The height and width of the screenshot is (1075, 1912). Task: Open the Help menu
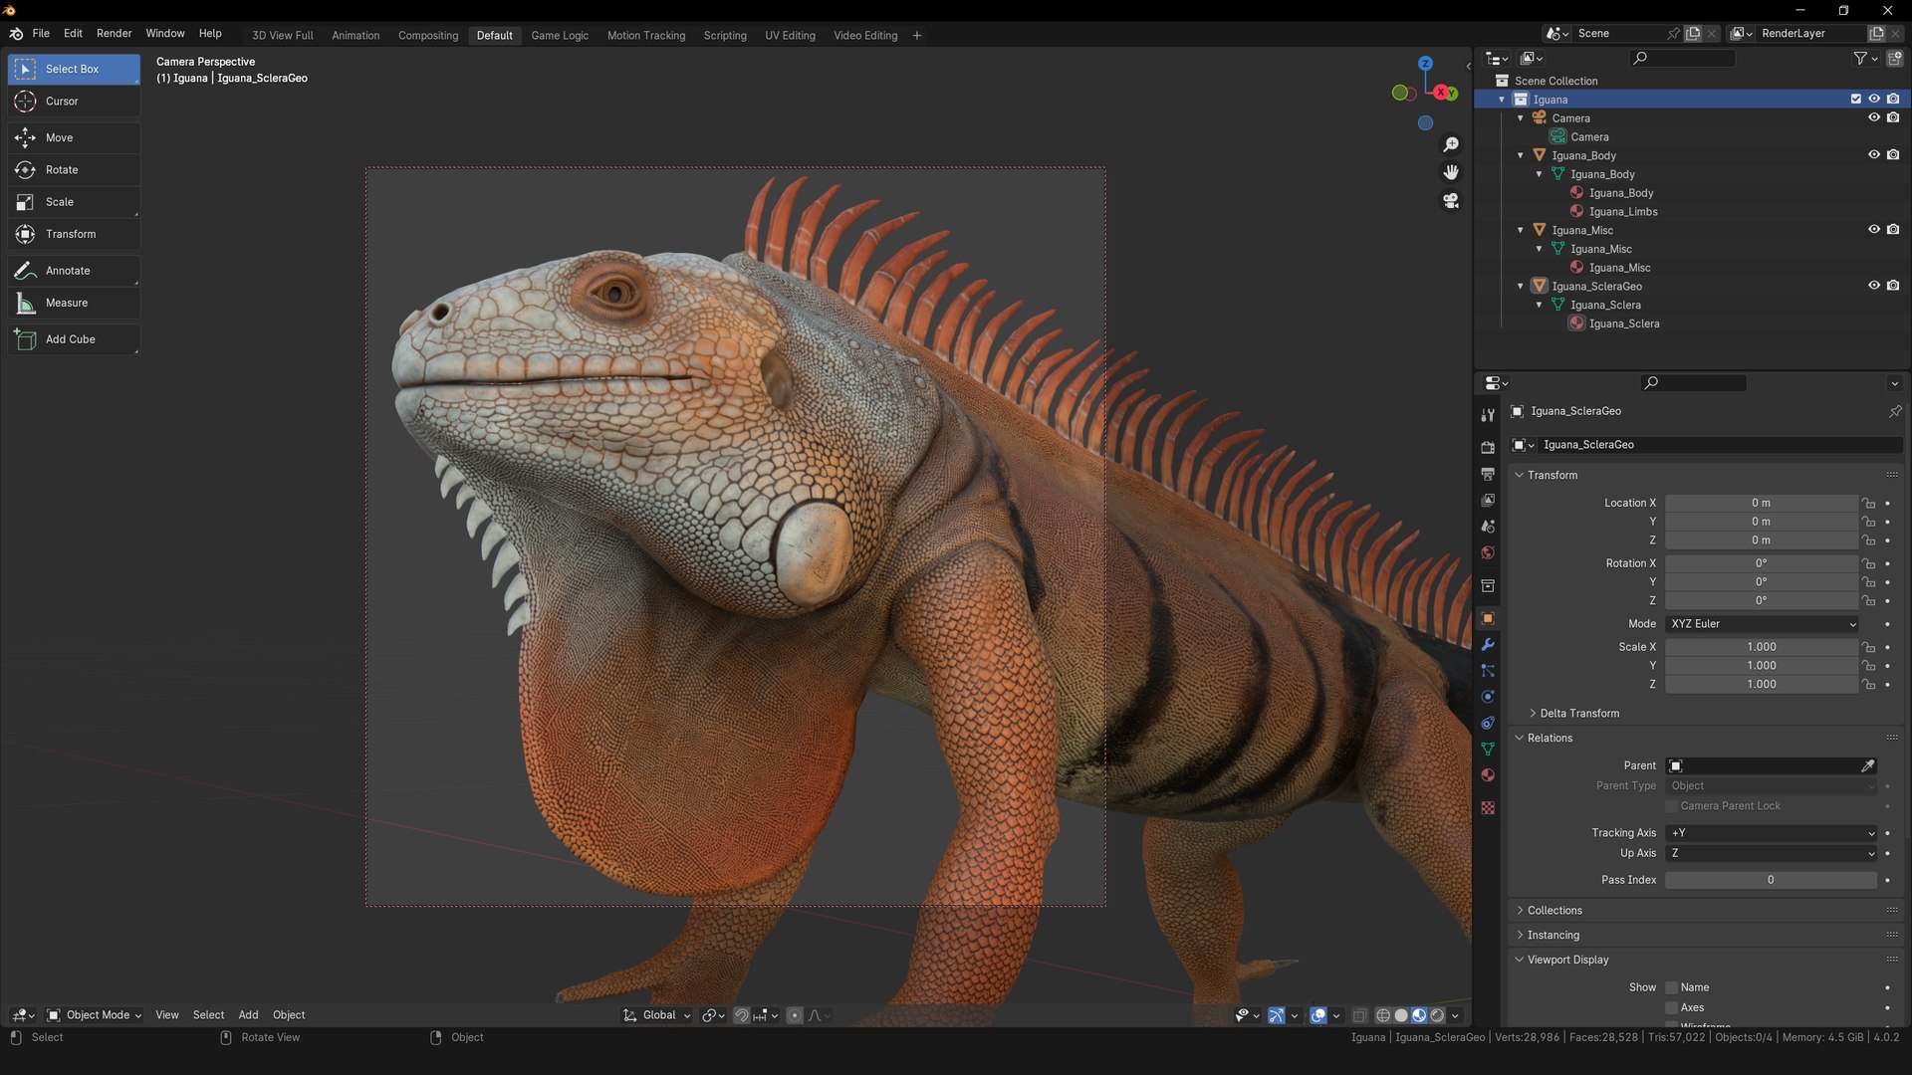click(210, 34)
